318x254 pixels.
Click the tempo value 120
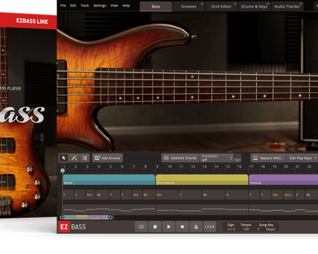tap(246, 229)
